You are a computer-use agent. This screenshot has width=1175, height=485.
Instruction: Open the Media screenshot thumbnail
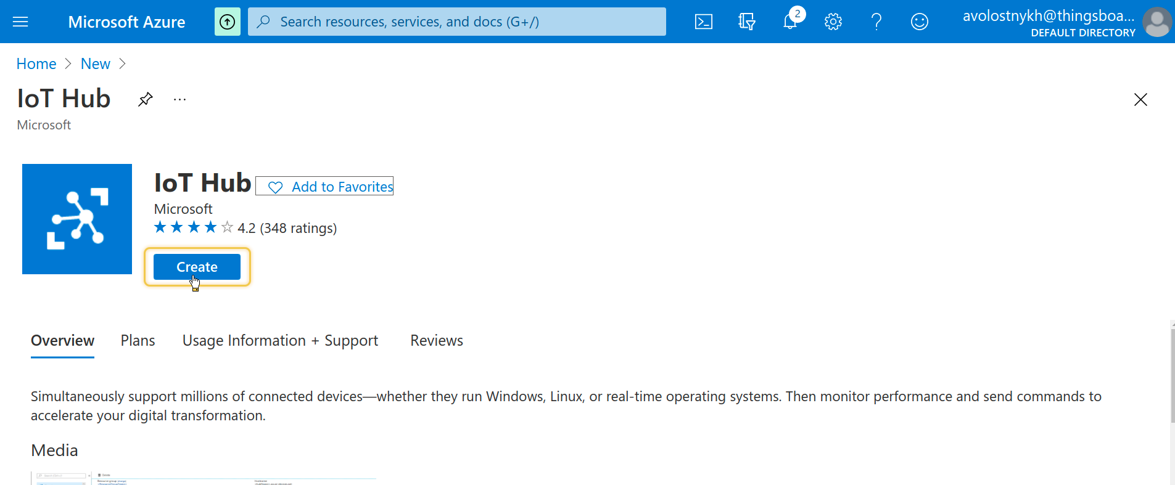204,478
